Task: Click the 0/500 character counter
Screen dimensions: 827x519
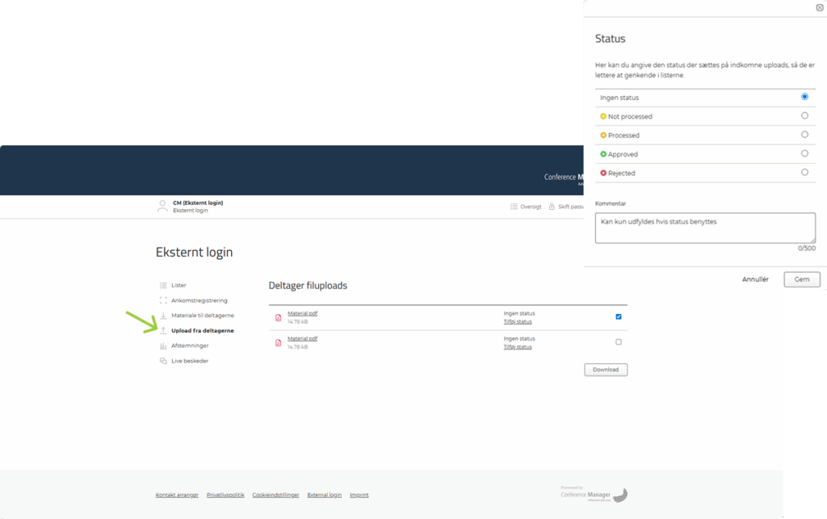Action: (807, 248)
